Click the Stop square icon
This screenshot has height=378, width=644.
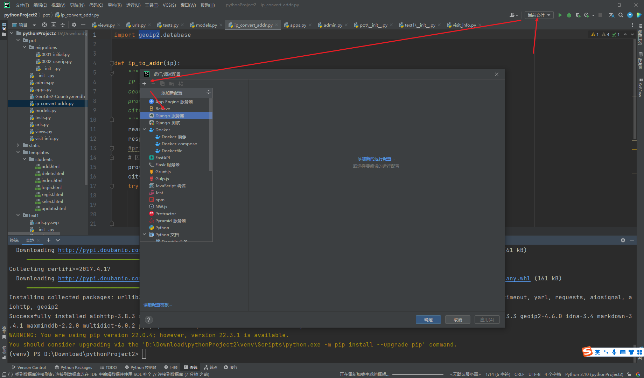click(600, 15)
